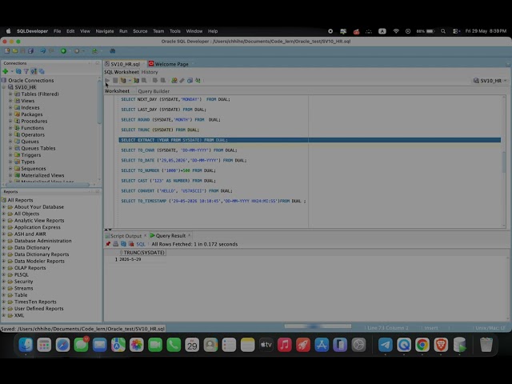Click the green back navigation arrow in toolbar
Viewport: 512px width, 384px height.
point(64,51)
